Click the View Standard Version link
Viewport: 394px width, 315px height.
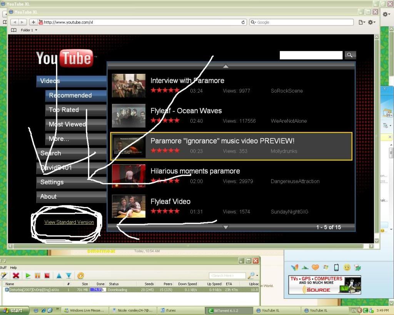click(x=69, y=222)
